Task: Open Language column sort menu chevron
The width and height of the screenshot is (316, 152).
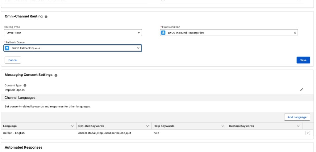Action: pyautogui.click(x=72, y=126)
